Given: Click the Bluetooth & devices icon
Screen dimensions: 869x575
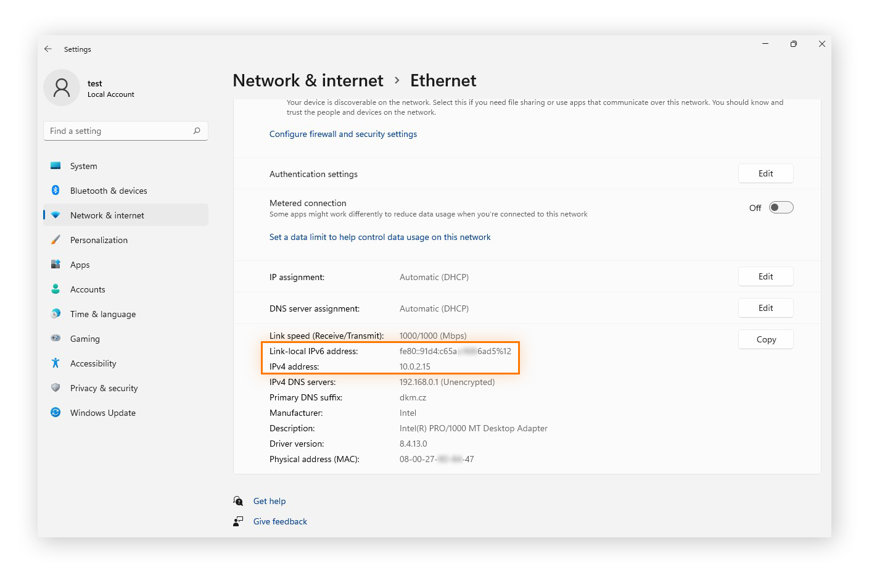Looking at the screenshot, I should pos(56,191).
